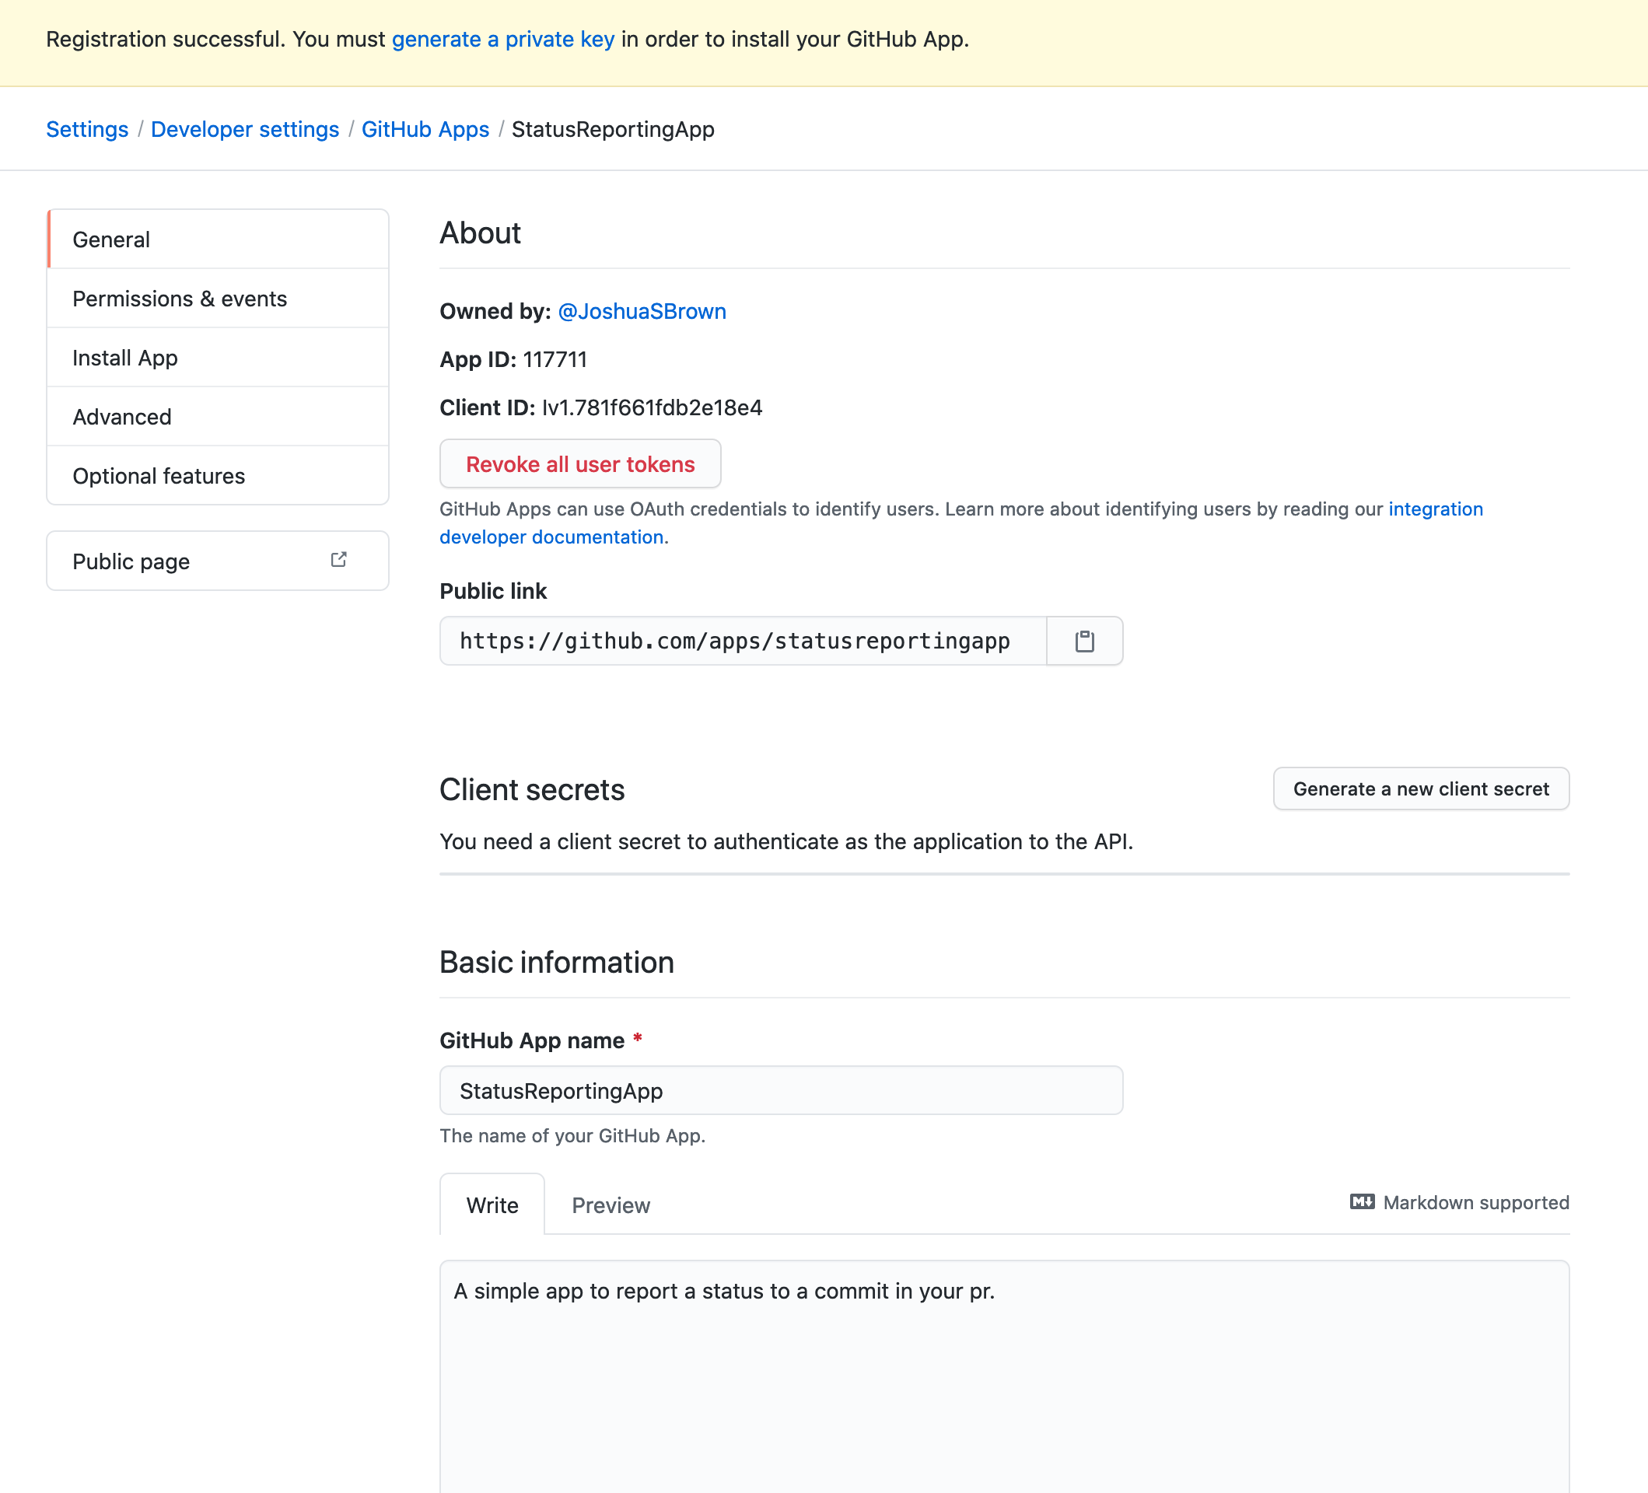
Task: Click the StatusReportingApp breadcrumb text
Action: pos(613,129)
